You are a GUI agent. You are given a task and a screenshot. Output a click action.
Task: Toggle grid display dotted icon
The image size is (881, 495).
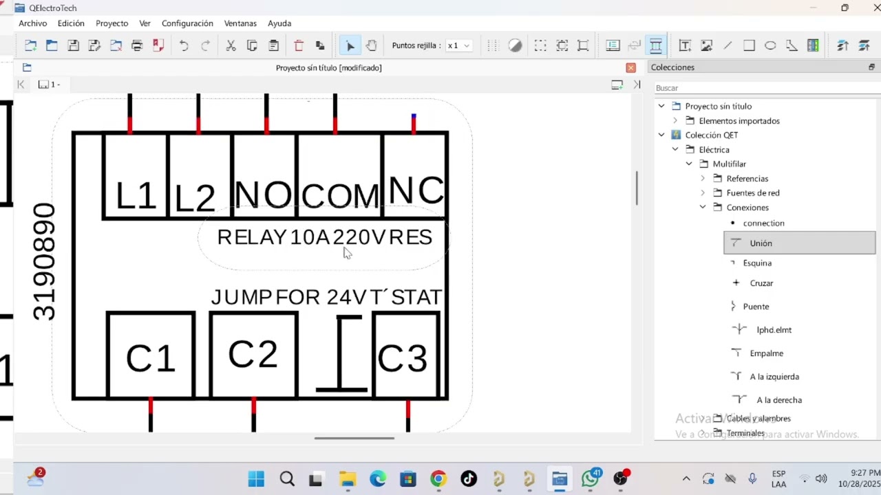(493, 45)
